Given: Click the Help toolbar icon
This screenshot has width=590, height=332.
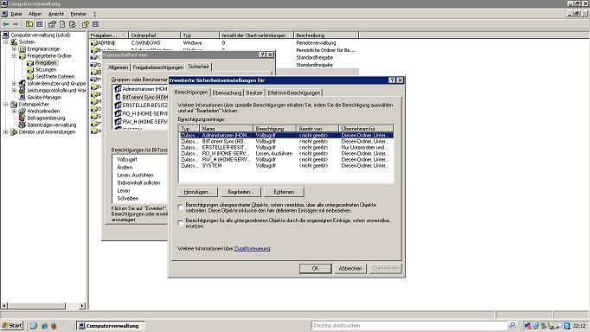Looking at the screenshot, I should pyautogui.click(x=86, y=24).
